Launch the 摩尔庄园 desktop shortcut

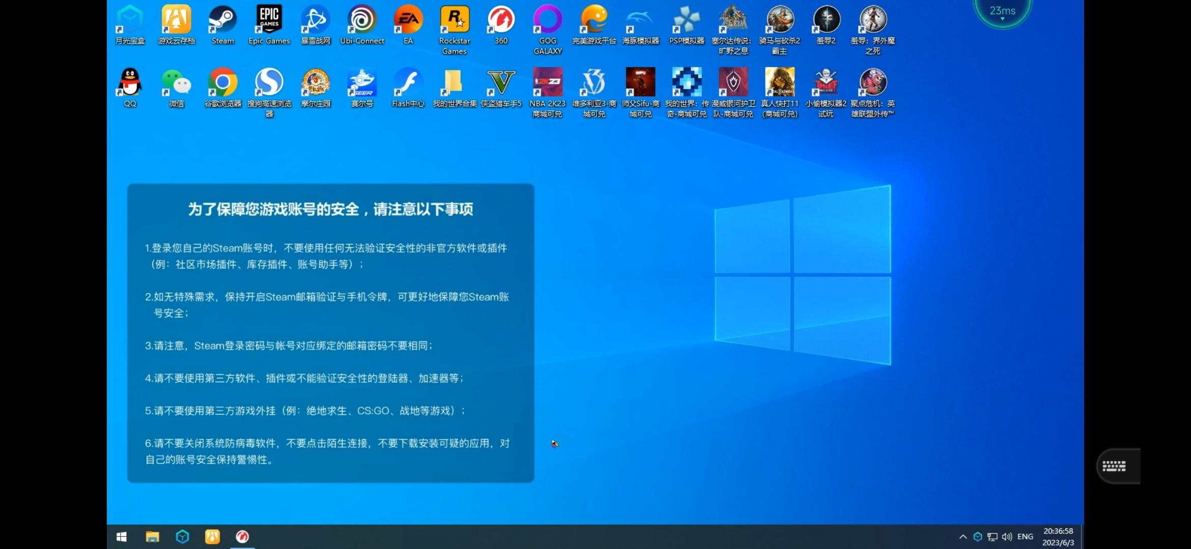(x=316, y=88)
